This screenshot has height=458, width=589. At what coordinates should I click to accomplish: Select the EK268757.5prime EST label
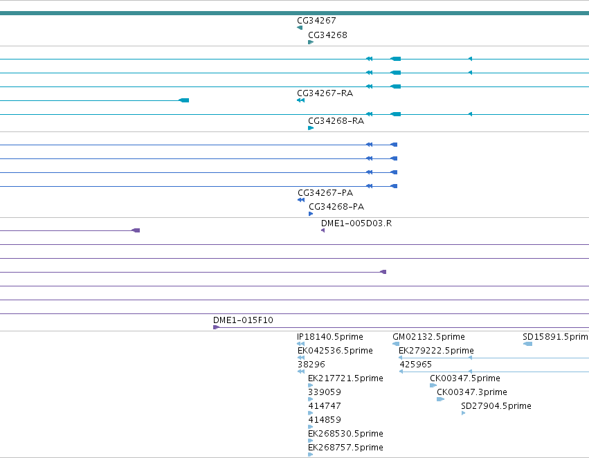345,448
